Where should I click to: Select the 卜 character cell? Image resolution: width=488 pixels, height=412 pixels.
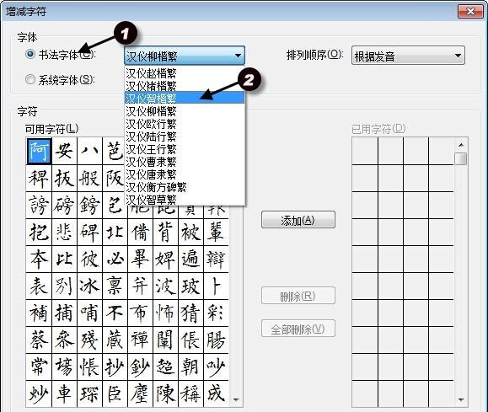[x=216, y=286]
